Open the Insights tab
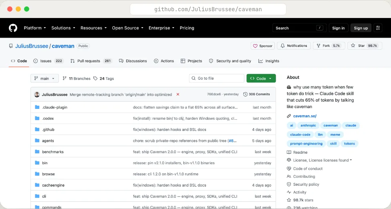Viewport: 391px width, 209px height. pos(269,61)
